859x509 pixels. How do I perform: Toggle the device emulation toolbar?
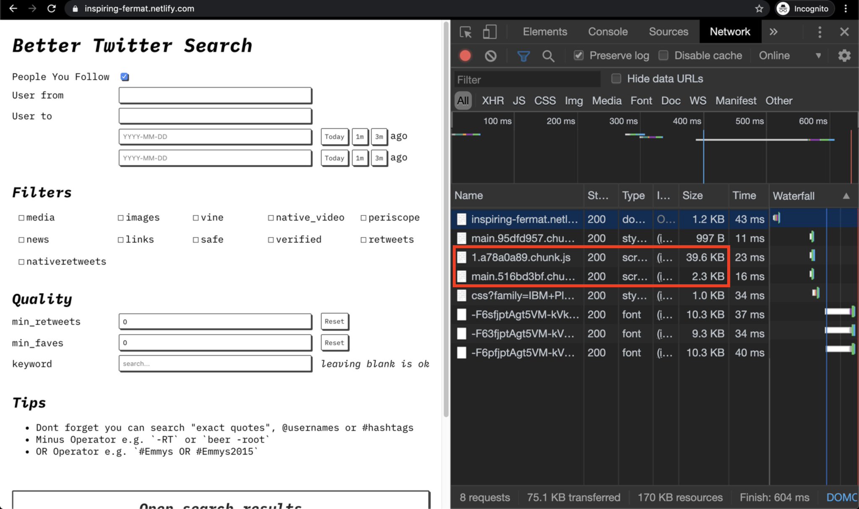coord(489,32)
